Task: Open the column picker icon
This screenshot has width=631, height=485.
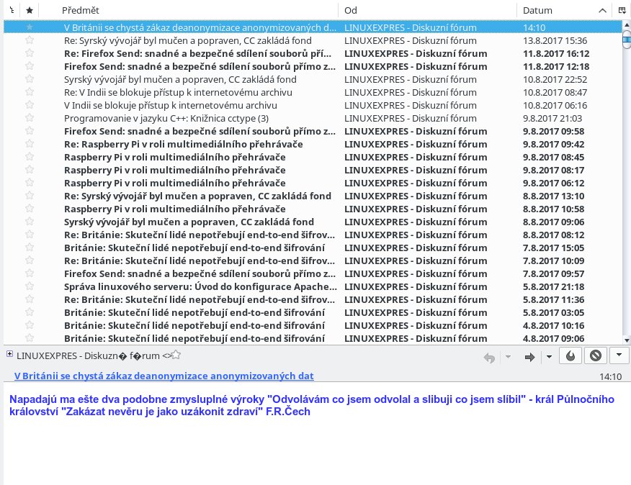Action: coord(622,11)
